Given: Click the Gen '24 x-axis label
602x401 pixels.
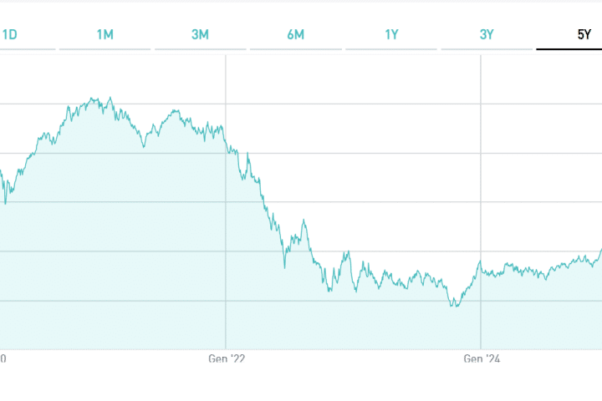Looking at the screenshot, I should tap(481, 359).
